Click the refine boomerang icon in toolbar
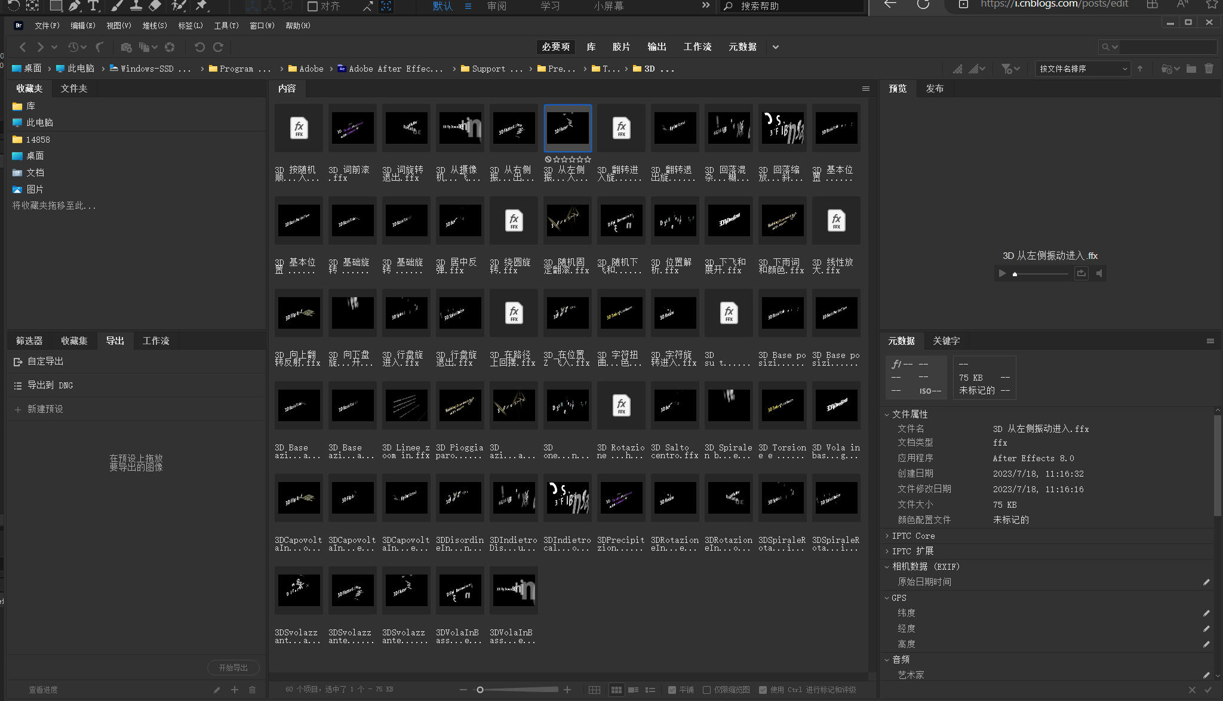The image size is (1223, 701). coord(100,47)
